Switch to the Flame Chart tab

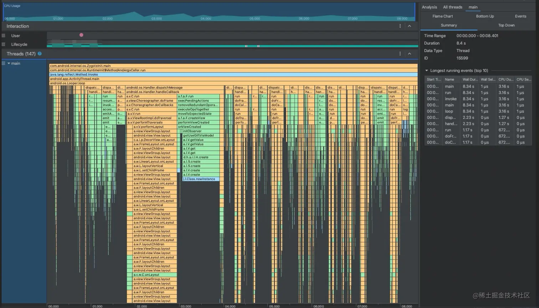point(442,16)
